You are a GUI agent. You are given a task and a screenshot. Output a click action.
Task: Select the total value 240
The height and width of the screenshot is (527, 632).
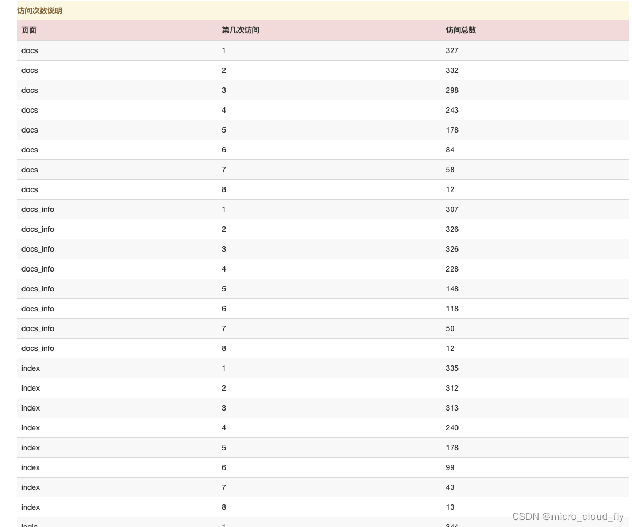452,428
